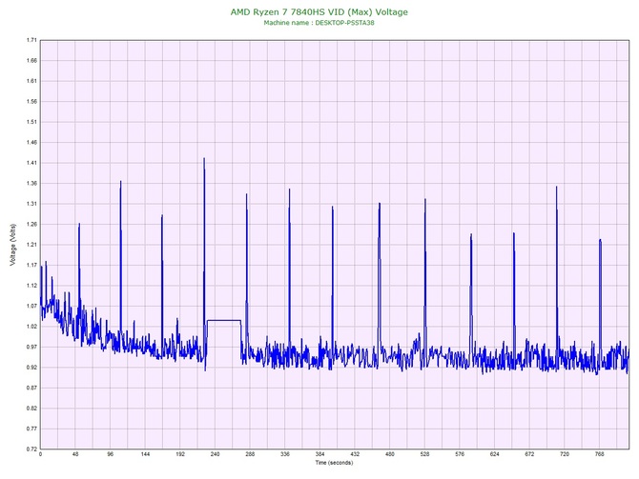Pick the 240 time-axis tick label
639x479 pixels.
[x=216, y=454]
